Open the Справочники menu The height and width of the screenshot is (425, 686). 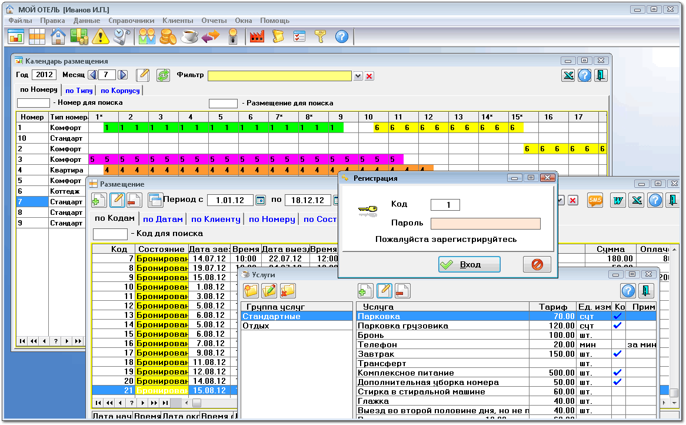(x=131, y=21)
